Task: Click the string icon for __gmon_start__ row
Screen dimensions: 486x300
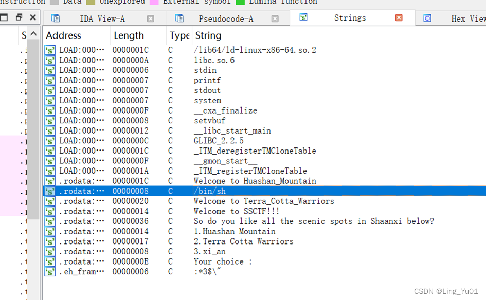Action: tap(50, 161)
